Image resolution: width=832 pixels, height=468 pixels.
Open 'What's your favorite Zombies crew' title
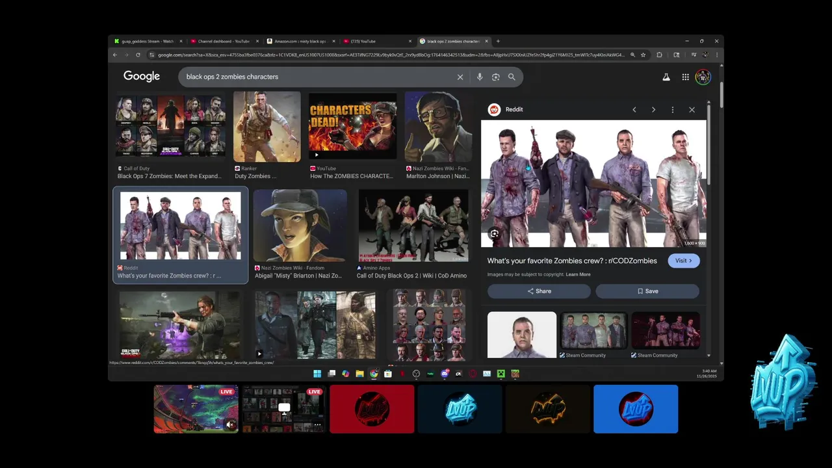pyautogui.click(x=572, y=261)
